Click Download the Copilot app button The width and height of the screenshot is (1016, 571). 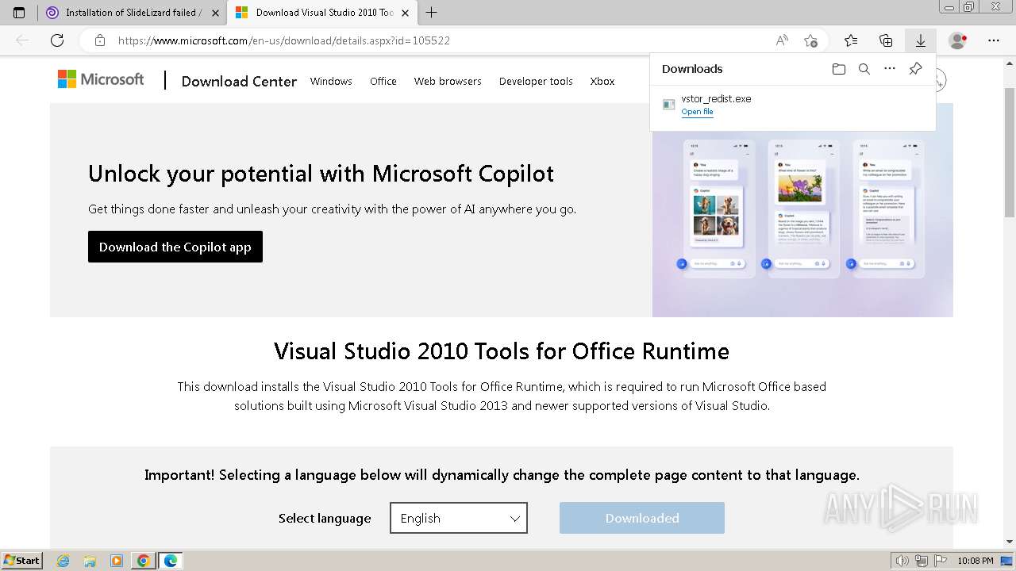tap(175, 247)
